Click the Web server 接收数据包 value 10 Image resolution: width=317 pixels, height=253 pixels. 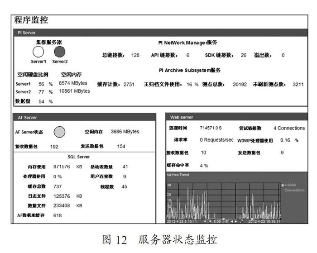[203, 153]
